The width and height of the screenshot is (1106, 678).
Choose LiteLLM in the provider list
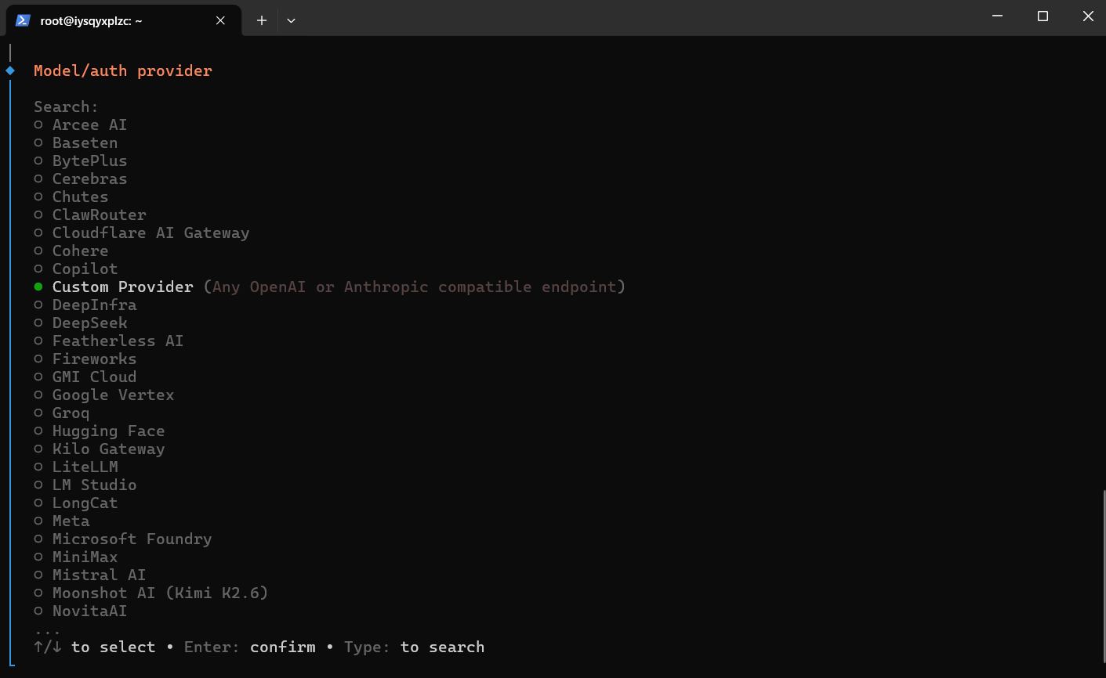(76, 467)
